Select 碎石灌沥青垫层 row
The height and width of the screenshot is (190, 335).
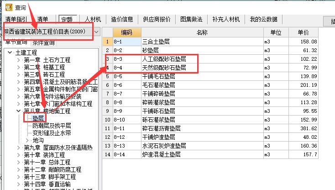(x=210, y=128)
